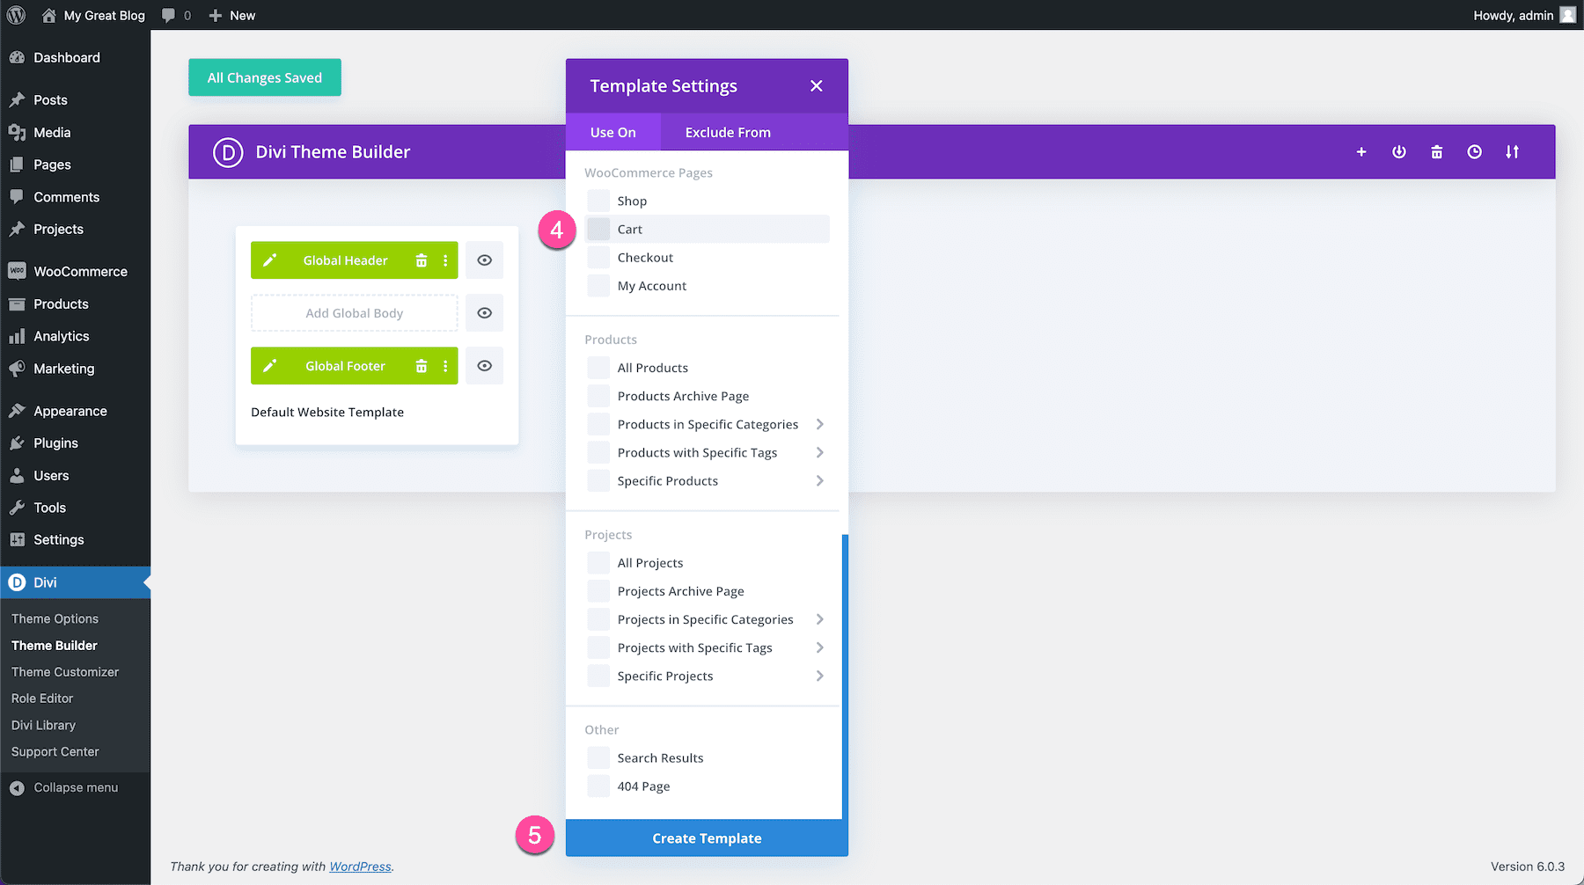Open the editing history clock icon
This screenshot has height=885, width=1584.
(x=1474, y=151)
